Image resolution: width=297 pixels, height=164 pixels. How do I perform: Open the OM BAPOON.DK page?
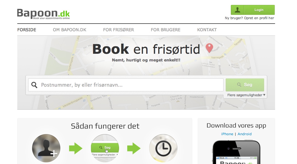(69, 30)
